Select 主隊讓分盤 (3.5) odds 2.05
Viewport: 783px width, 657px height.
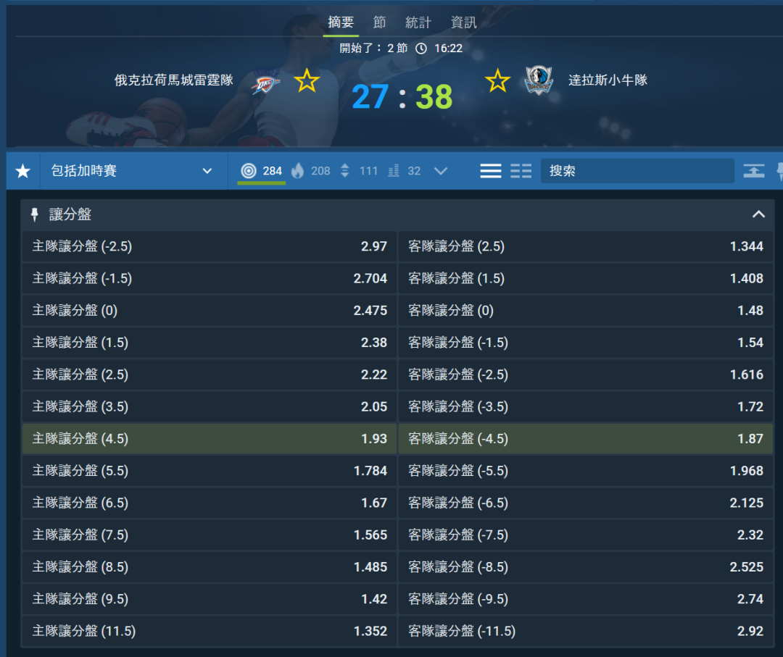(x=210, y=406)
